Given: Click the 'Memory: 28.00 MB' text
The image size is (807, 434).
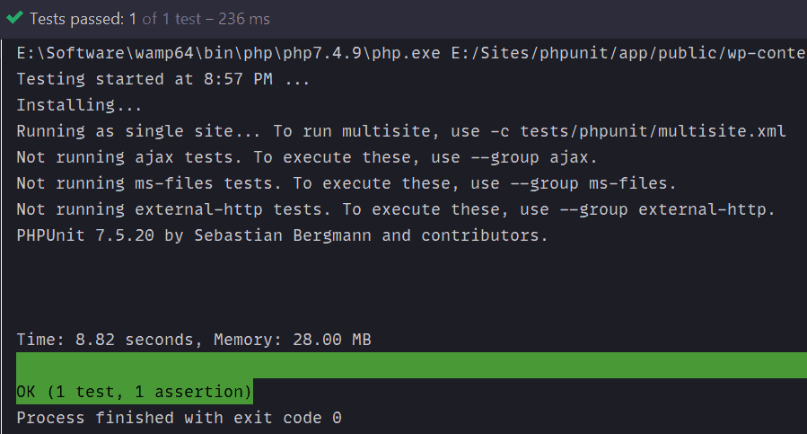Looking at the screenshot, I should 293,339.
